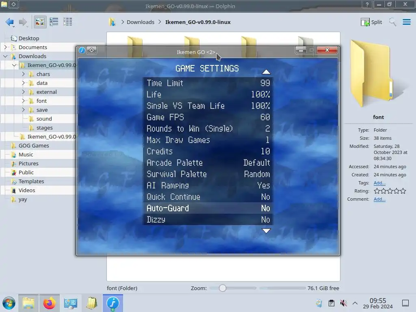This screenshot has width=416, height=312.
Task: Expand the external folder node
Action: (23, 92)
